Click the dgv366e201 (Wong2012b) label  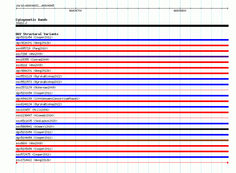tap(33, 71)
